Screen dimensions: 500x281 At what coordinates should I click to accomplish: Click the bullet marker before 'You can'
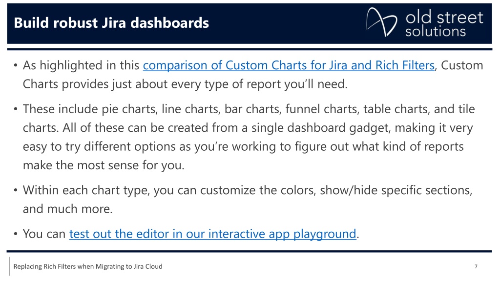click(15, 234)
